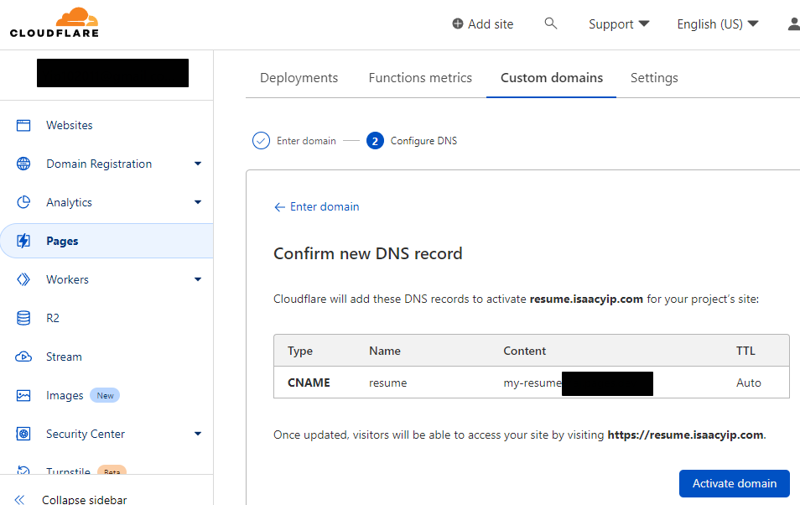Click the Stream cloud icon
Image resolution: width=800 pixels, height=505 pixels.
pos(23,357)
